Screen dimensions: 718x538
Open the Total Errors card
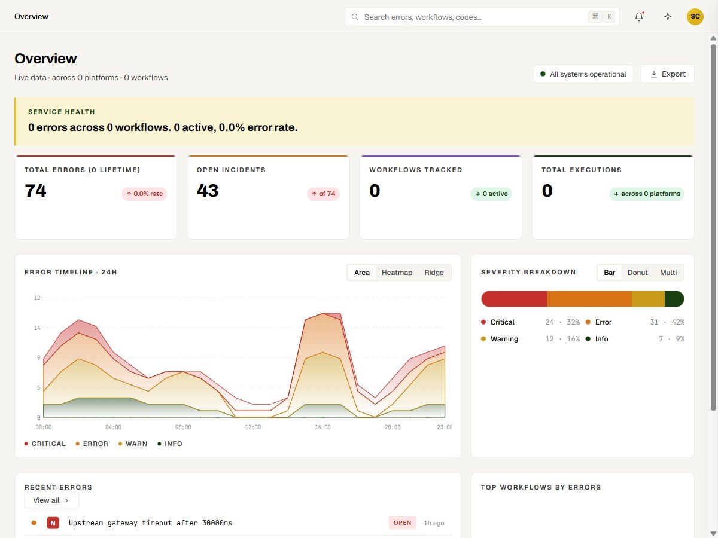96,197
